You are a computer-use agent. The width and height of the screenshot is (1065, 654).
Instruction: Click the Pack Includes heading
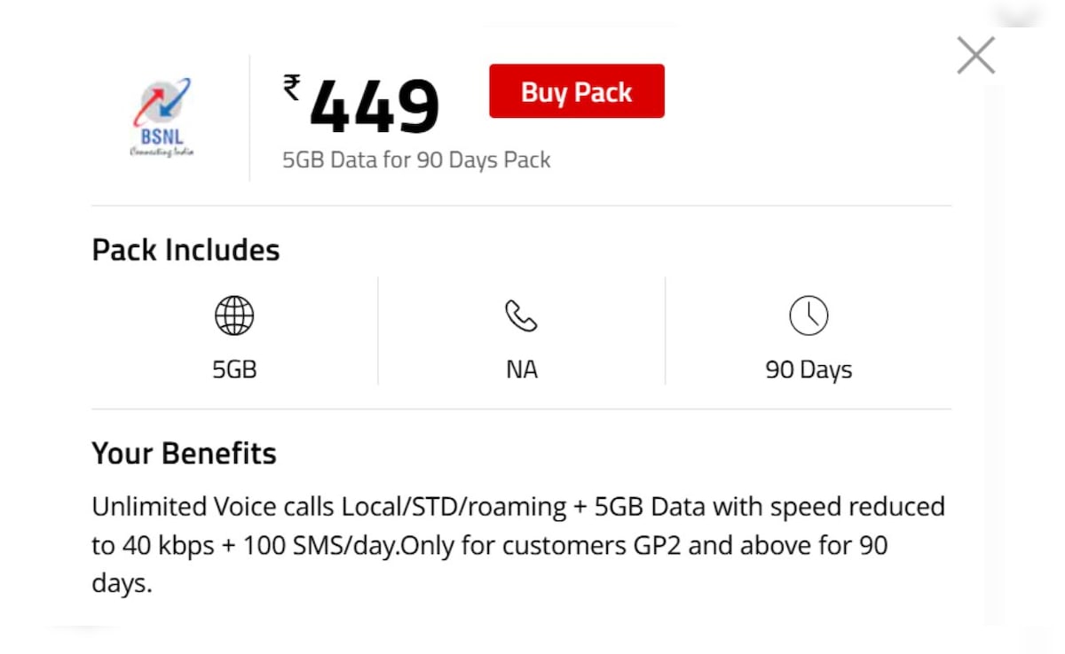pos(185,250)
